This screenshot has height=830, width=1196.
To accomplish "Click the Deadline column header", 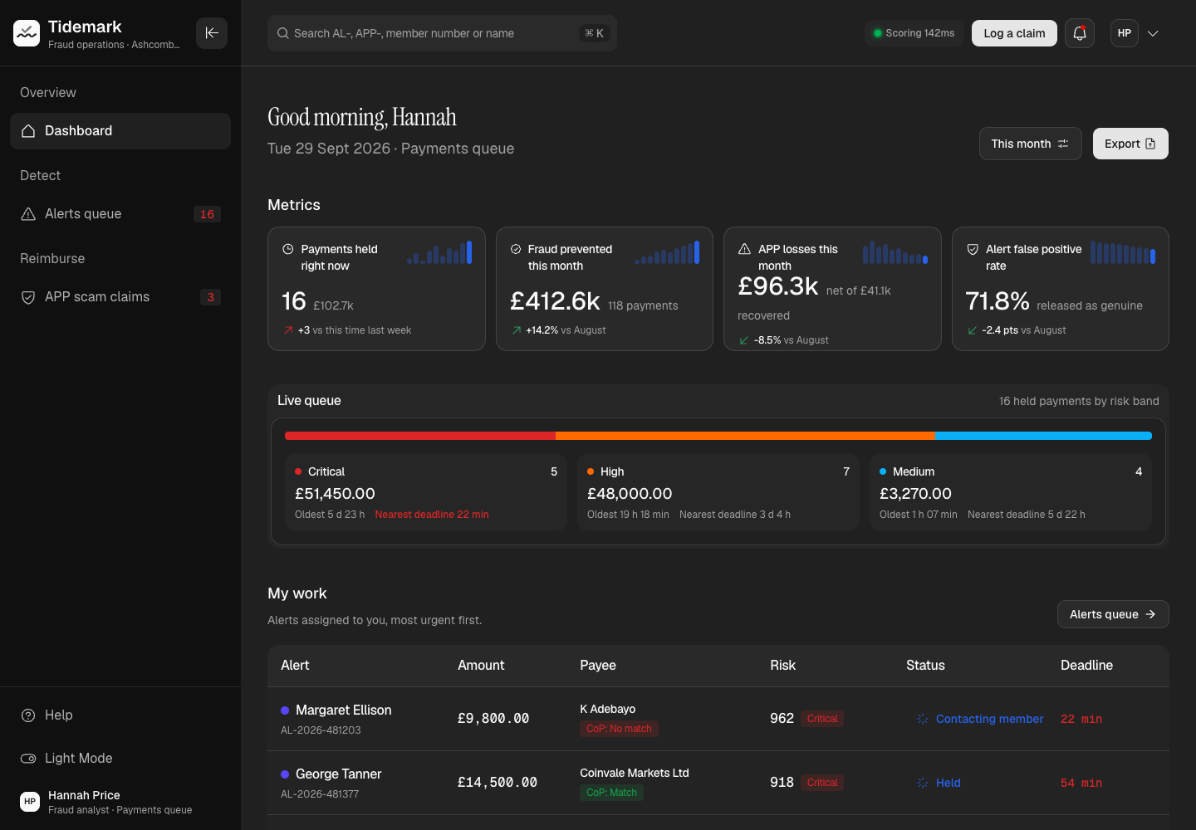I will coord(1086,666).
